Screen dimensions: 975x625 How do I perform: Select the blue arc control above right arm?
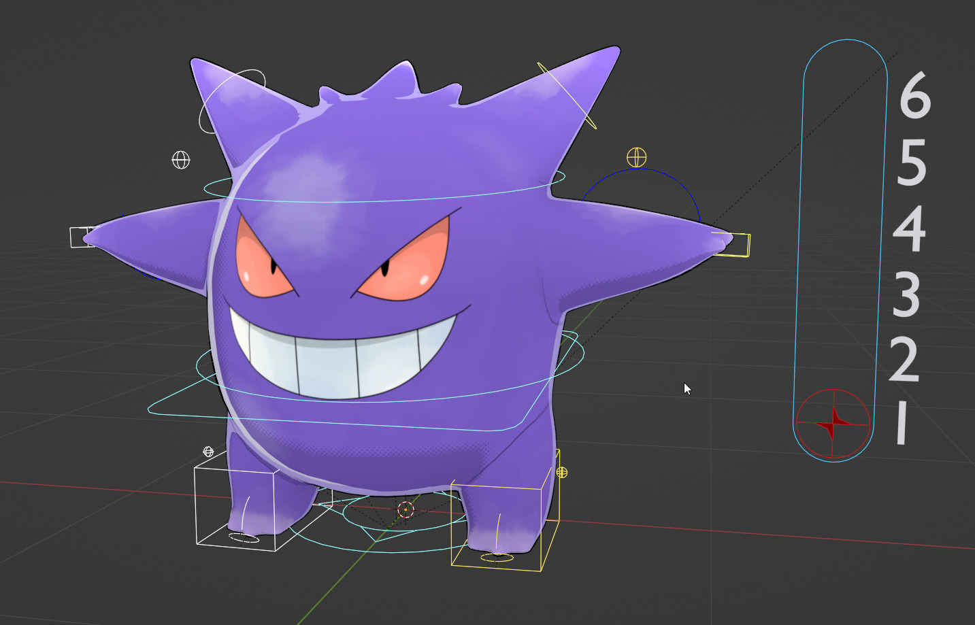[x=640, y=194]
